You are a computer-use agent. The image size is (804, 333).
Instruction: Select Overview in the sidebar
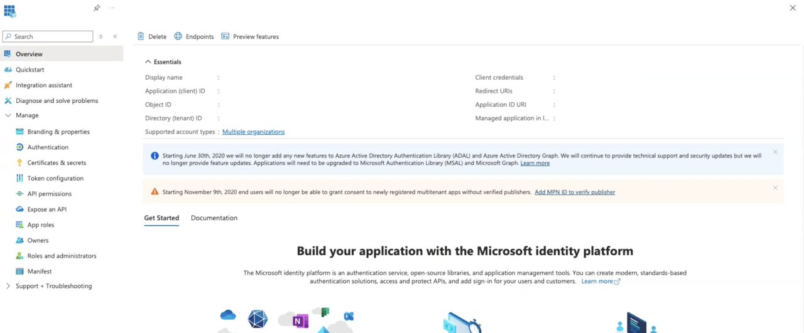click(62, 54)
